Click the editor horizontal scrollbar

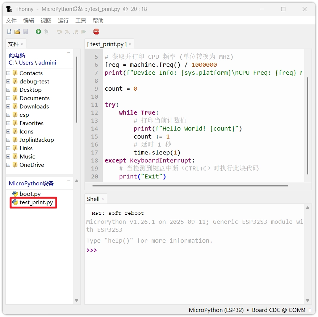click(190, 186)
